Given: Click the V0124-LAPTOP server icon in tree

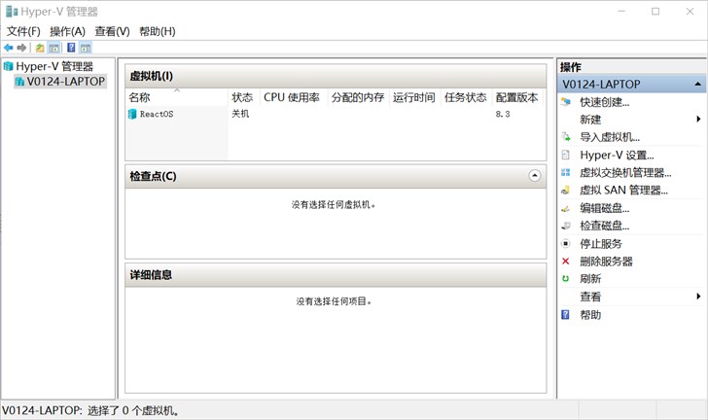Looking at the screenshot, I should (19, 82).
